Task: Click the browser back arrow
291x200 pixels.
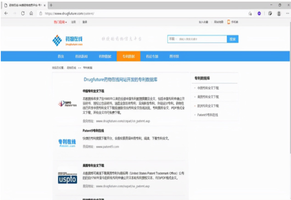Action: pos(6,13)
